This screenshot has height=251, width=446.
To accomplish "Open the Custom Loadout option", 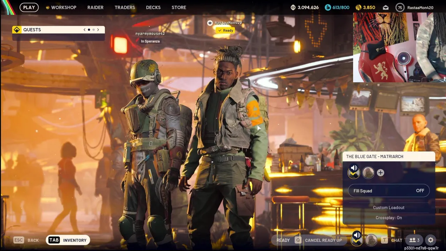I will pyautogui.click(x=389, y=207).
